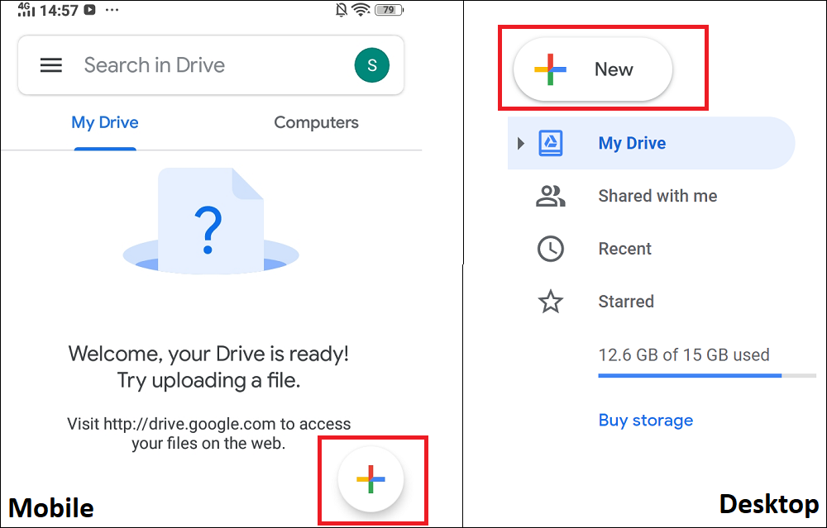Switch to the mobile My Drive tab
Screen dimensions: 827x528
click(105, 122)
